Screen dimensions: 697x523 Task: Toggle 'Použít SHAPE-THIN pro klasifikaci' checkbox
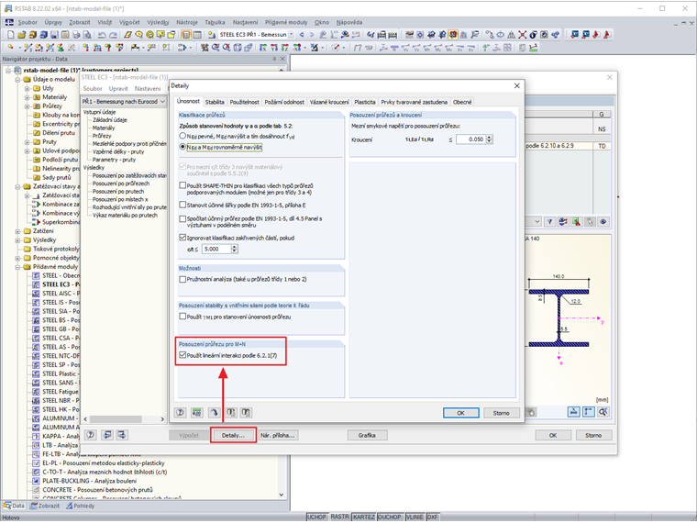(x=183, y=185)
